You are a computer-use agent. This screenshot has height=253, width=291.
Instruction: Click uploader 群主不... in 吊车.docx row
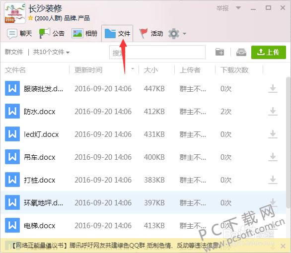pyautogui.click(x=193, y=157)
